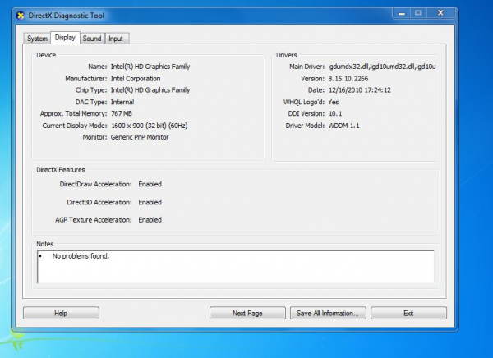
Task: Click the 'DirectDraw Acceleration:' label
Action: (x=96, y=184)
